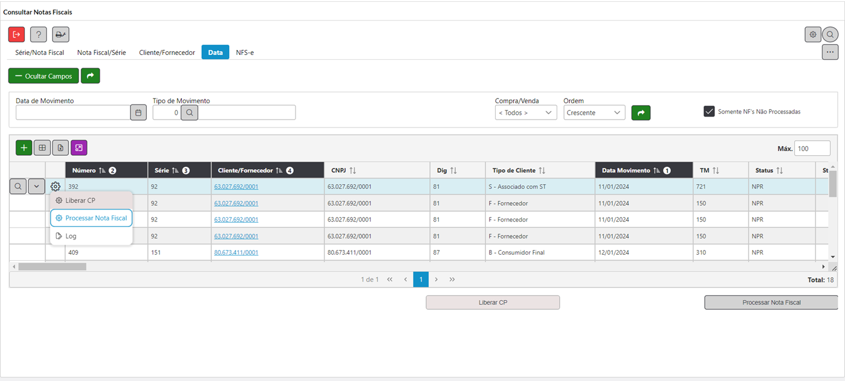This screenshot has height=381, width=845.
Task: Click the horizontal scrollbar right arrow
Action: point(823,266)
